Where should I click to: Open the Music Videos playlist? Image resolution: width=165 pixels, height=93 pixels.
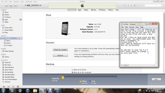click(9, 70)
